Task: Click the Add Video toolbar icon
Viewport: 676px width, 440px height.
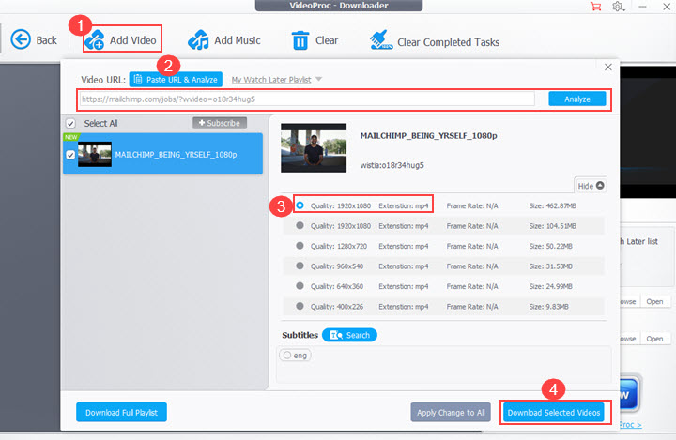Action: point(95,40)
